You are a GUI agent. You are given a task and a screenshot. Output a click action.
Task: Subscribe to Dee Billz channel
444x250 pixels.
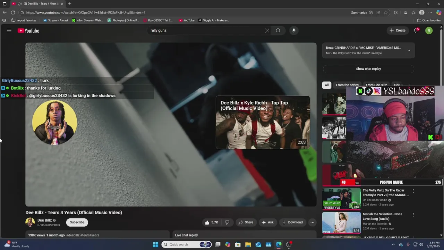click(77, 222)
